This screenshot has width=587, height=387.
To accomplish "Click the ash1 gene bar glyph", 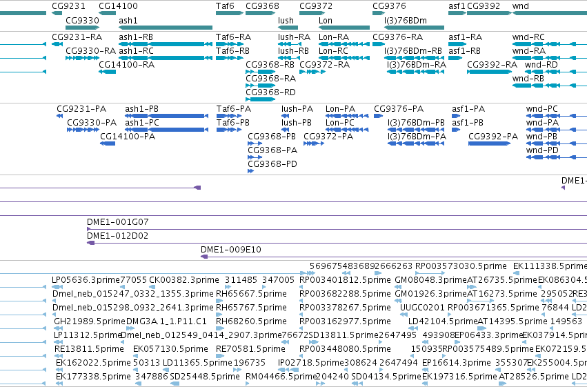I will [166, 28].
